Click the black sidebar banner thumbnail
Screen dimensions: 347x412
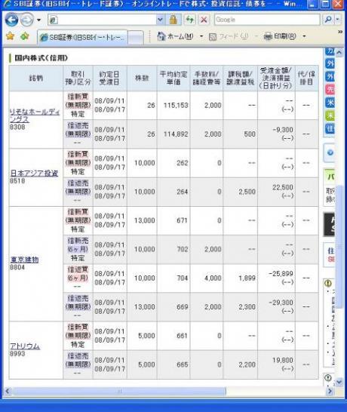point(329,224)
